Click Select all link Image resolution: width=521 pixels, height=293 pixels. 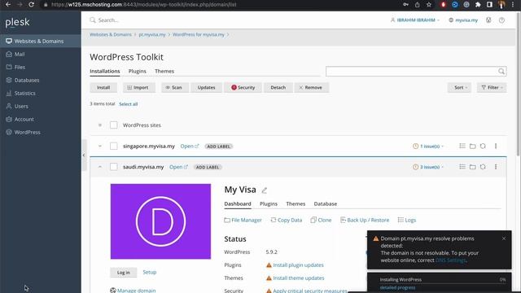coord(129,104)
